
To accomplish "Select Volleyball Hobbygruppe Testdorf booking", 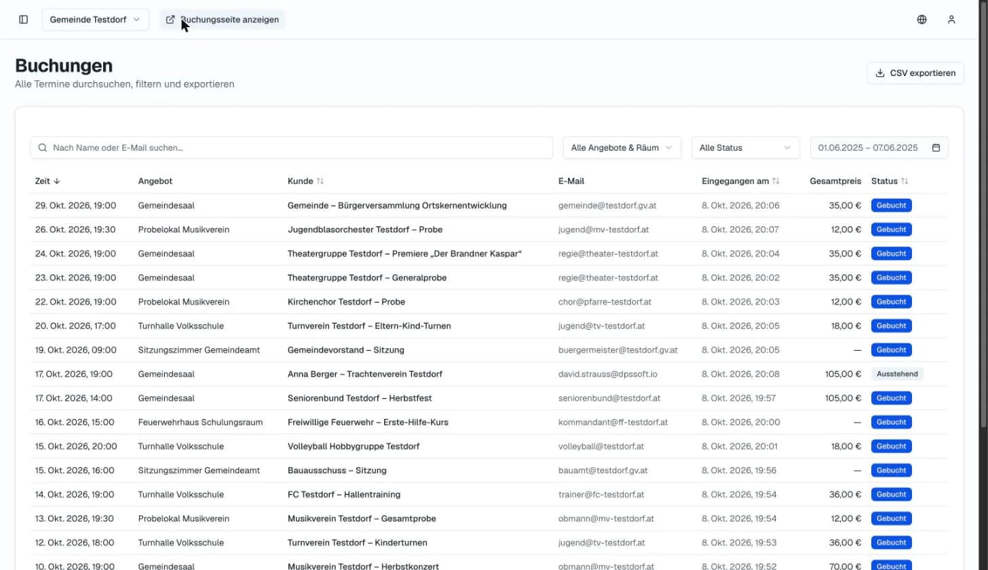I will [354, 446].
